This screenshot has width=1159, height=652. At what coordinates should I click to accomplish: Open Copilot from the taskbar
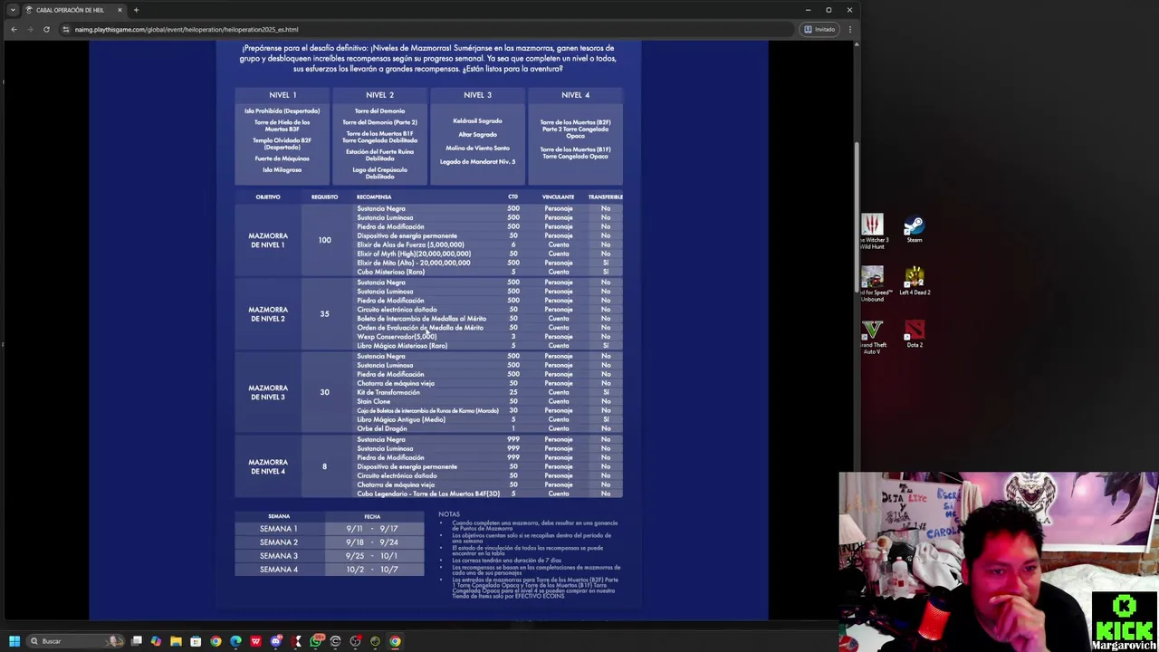(x=156, y=641)
